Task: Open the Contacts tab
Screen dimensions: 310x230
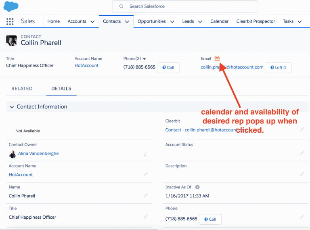Action: coord(112,21)
